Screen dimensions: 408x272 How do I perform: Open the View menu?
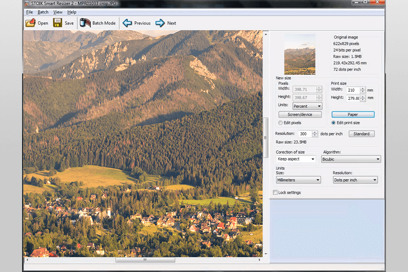point(58,12)
